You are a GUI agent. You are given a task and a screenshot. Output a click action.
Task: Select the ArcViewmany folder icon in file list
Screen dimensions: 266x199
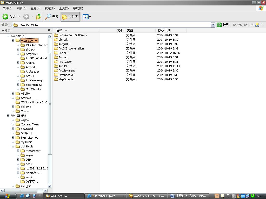point(56,70)
